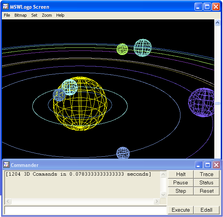Click the vertical scrollbar thumb of the screen
The image size is (223, 217).
click(217, 103)
